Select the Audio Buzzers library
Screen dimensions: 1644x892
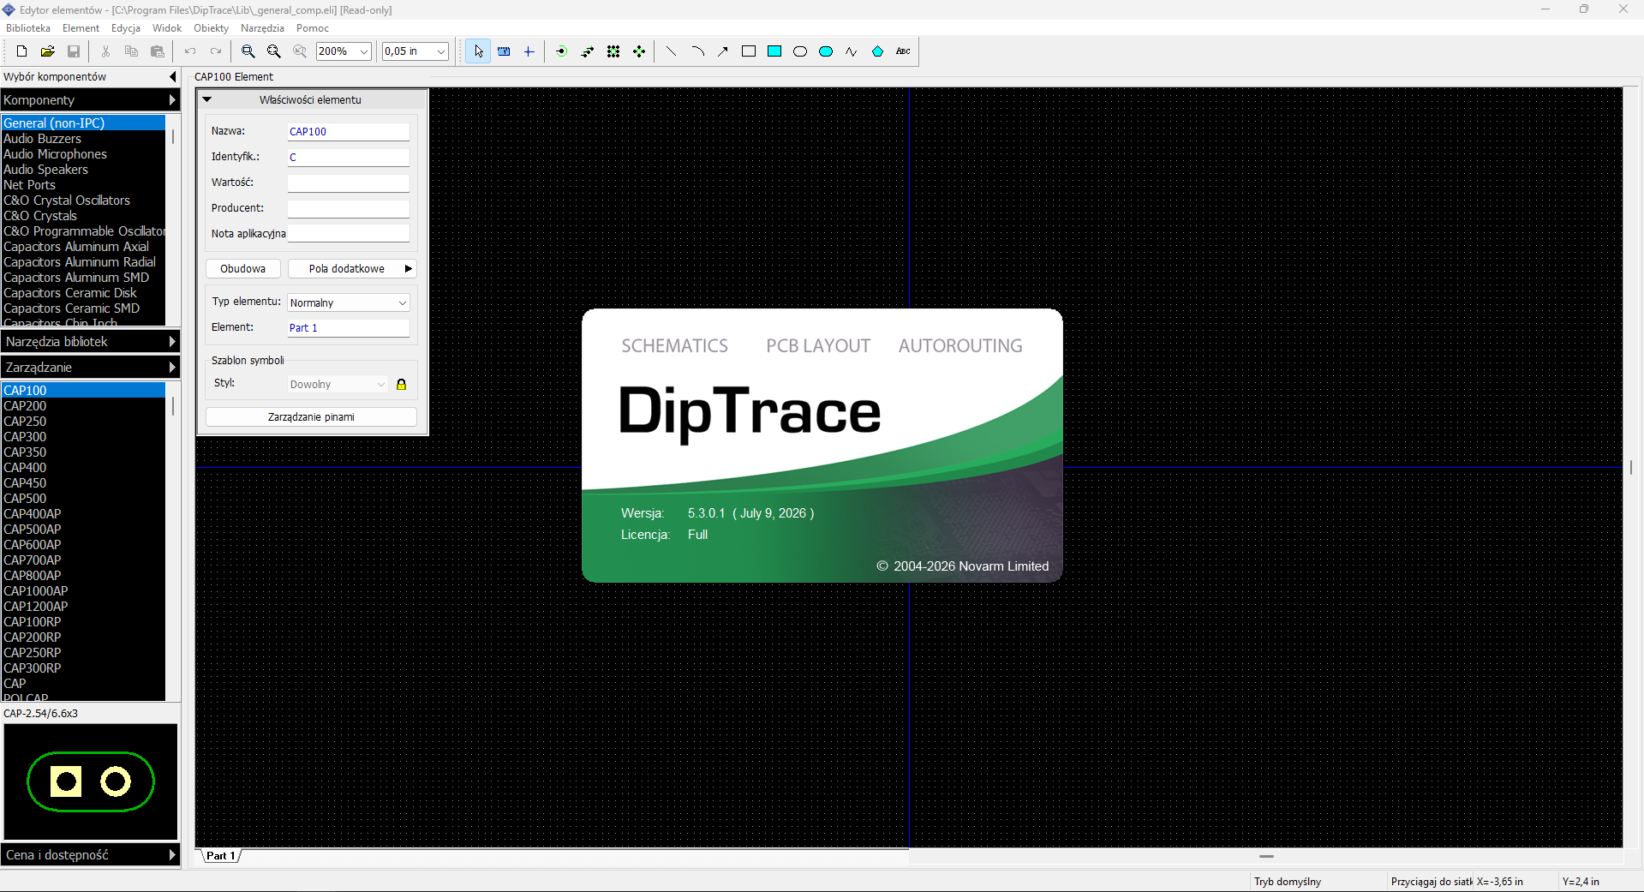(83, 139)
